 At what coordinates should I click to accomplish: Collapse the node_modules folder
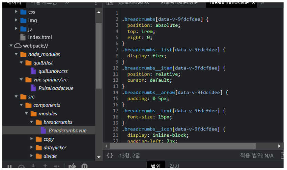click(x=16, y=54)
